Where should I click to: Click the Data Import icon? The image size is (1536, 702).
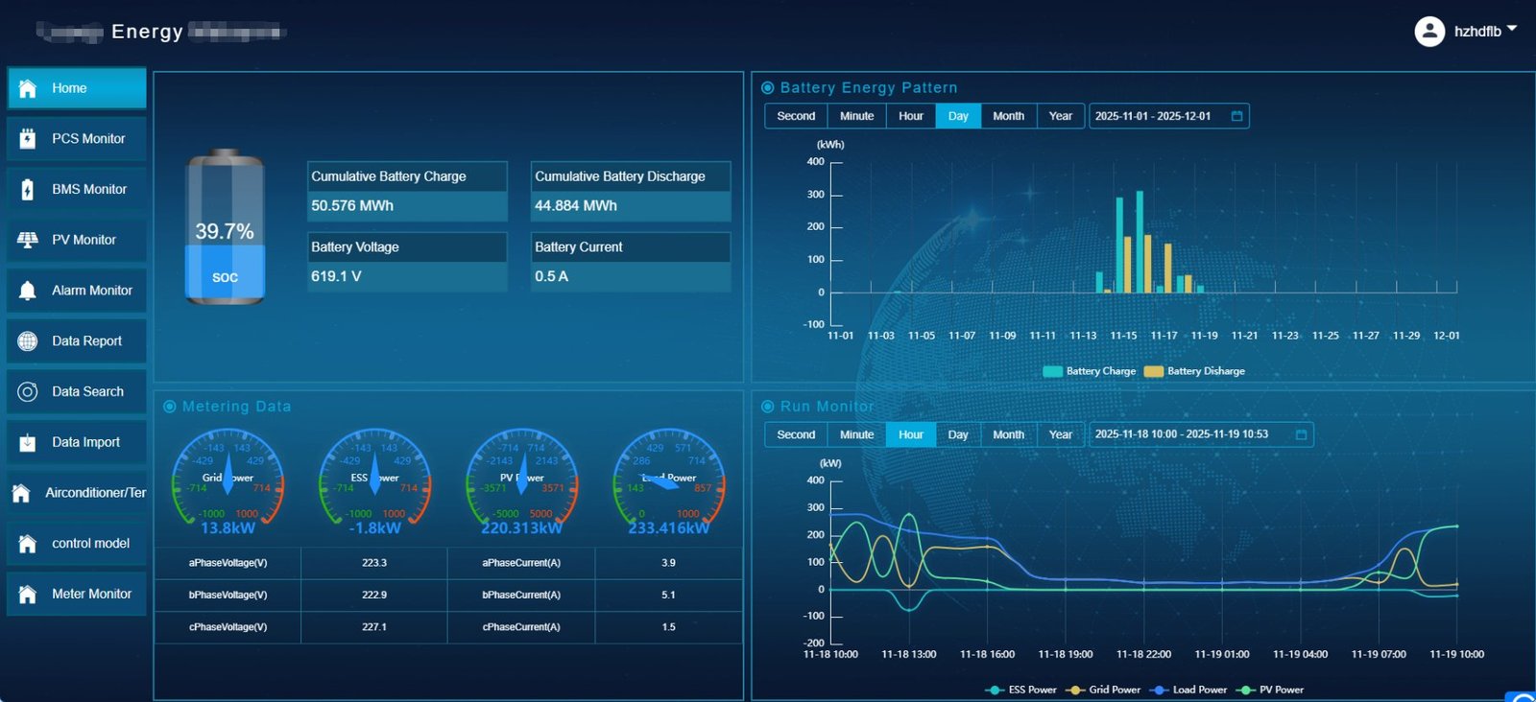(x=28, y=442)
